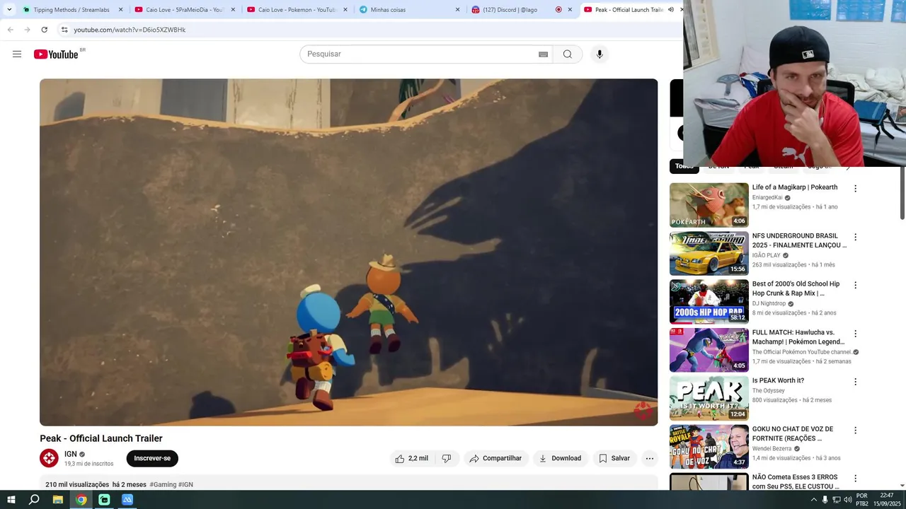906x509 pixels.
Task: Share the video via Compartilhar
Action: (495, 458)
